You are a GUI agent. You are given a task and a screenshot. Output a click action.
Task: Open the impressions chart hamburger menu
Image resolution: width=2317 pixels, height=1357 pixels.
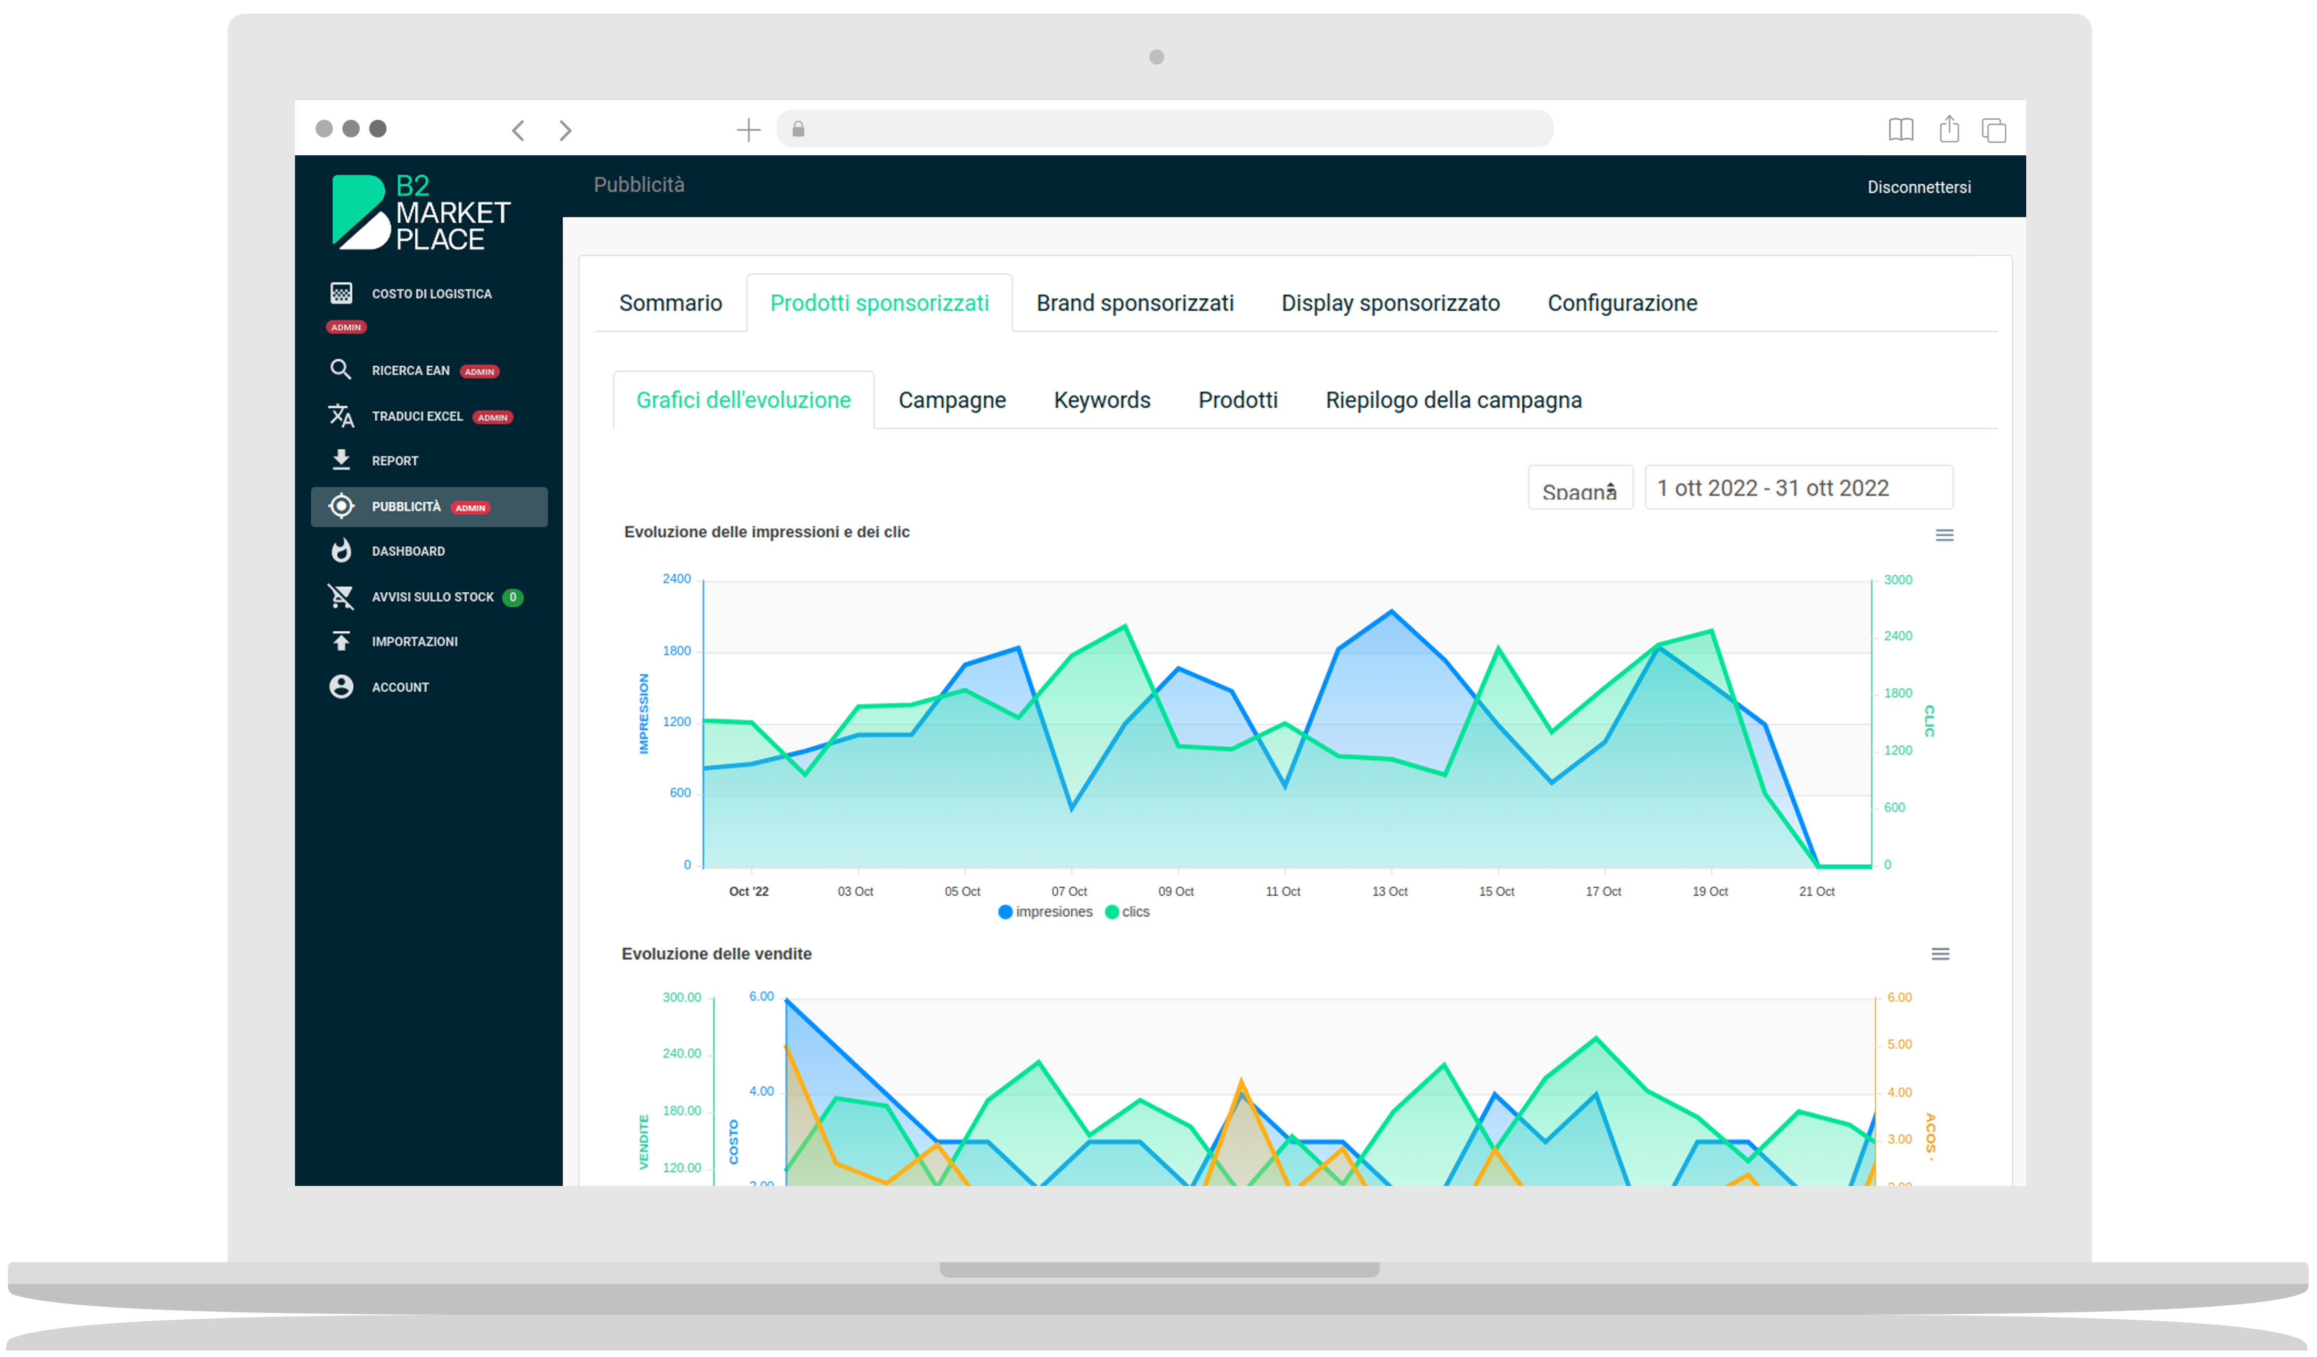click(x=1944, y=535)
